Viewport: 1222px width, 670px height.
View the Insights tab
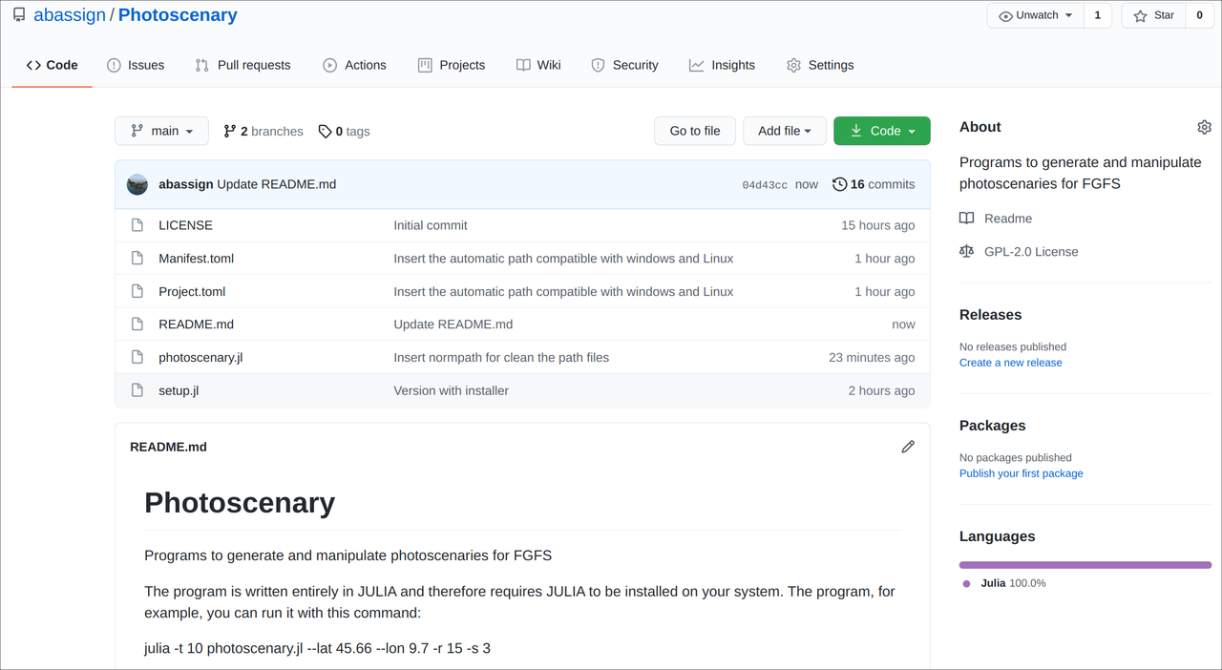point(722,65)
